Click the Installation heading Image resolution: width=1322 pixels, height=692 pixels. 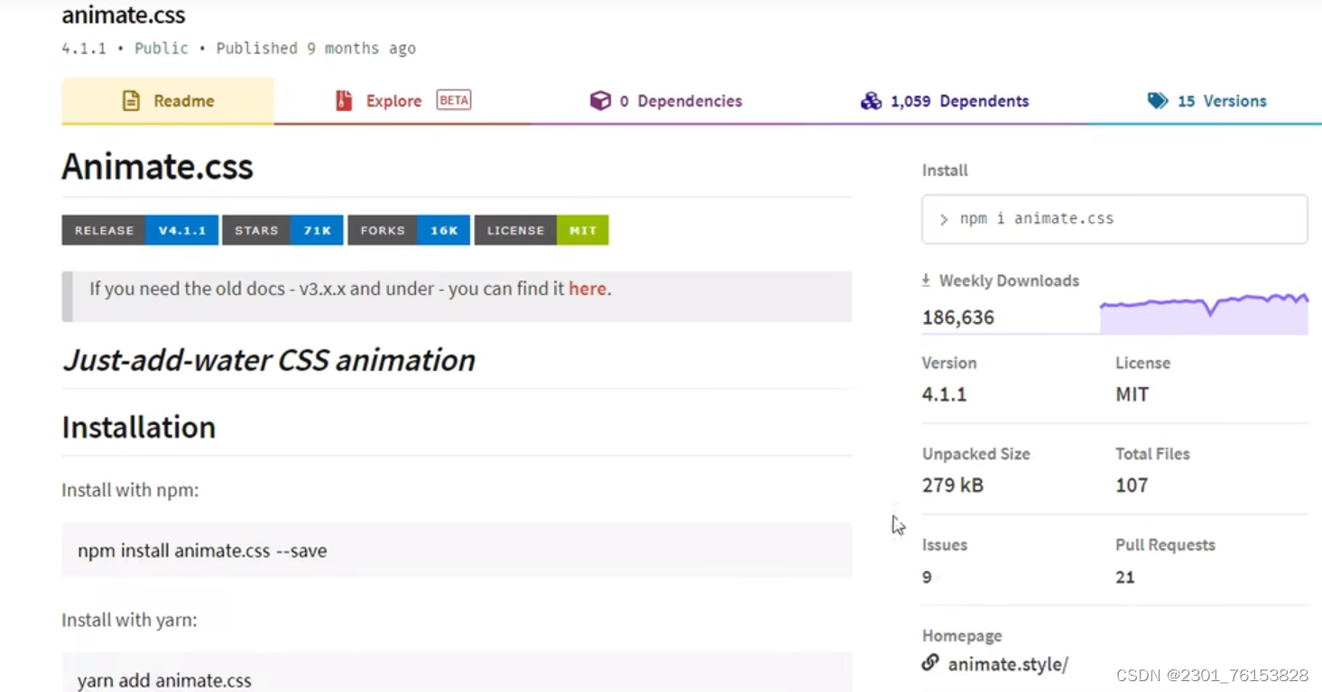(139, 427)
